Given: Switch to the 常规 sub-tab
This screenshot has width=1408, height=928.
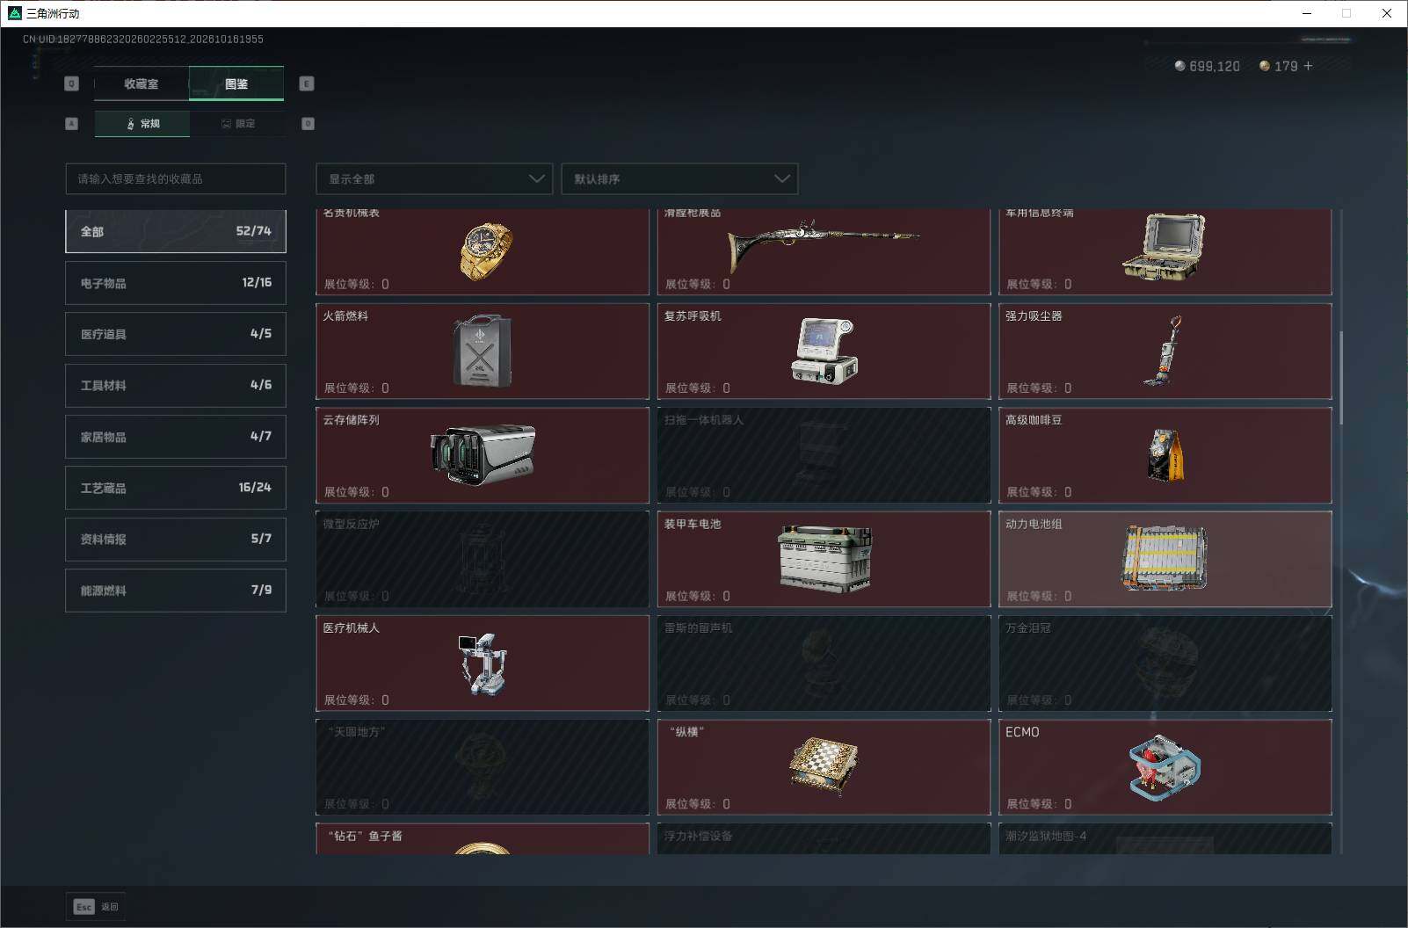Looking at the screenshot, I should point(142,124).
